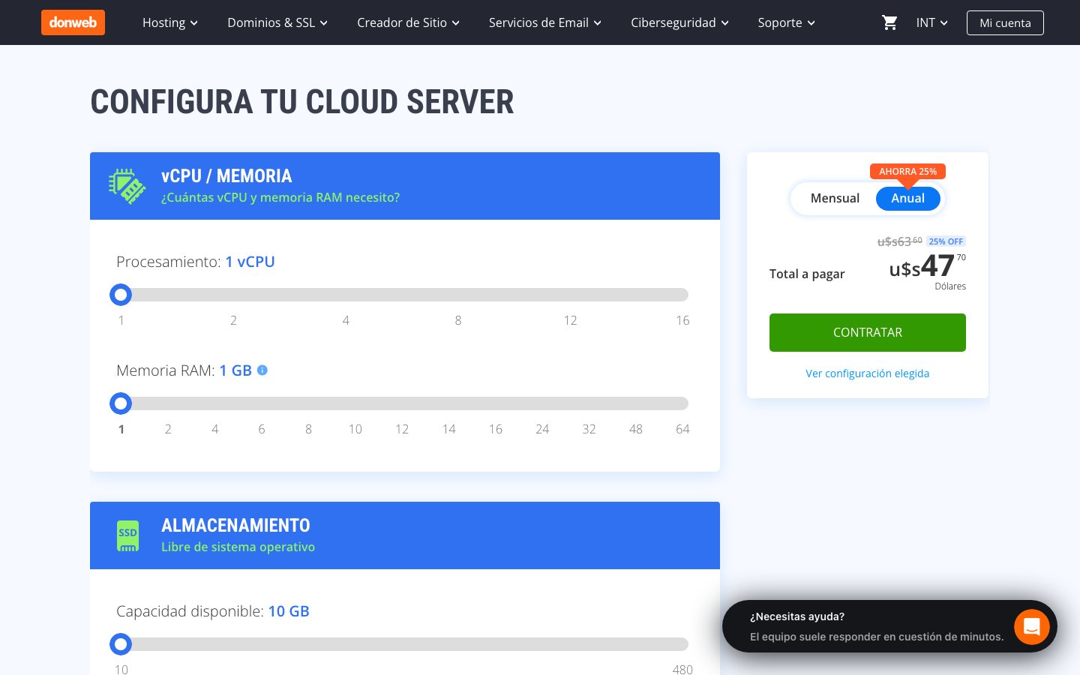Expand Dominios & SSL menu

click(x=277, y=22)
